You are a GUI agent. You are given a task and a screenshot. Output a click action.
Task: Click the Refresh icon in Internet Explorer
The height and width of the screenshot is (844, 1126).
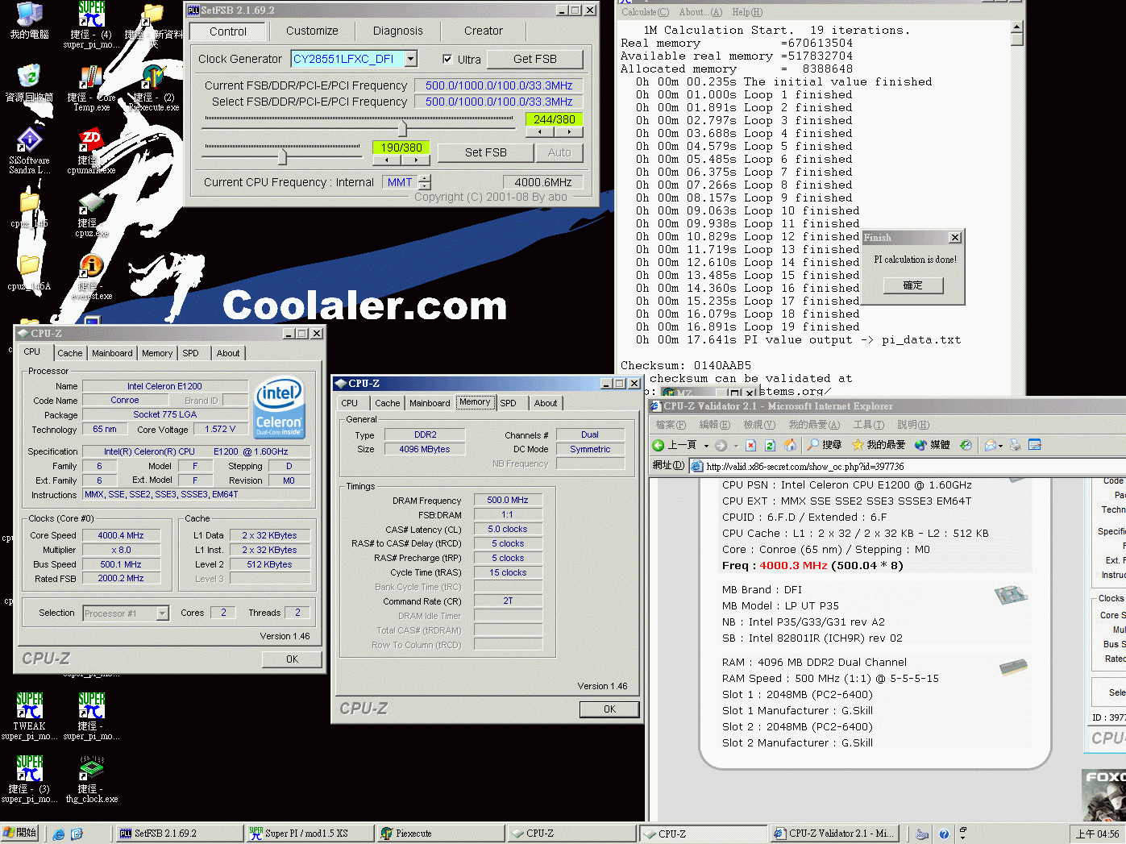click(770, 445)
